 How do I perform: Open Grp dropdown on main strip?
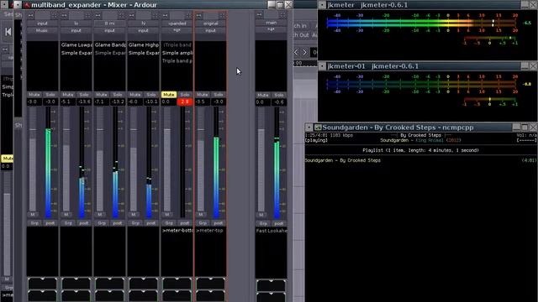263,223
